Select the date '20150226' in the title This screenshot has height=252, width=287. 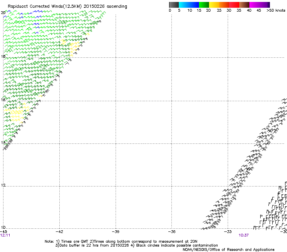tap(94, 6)
